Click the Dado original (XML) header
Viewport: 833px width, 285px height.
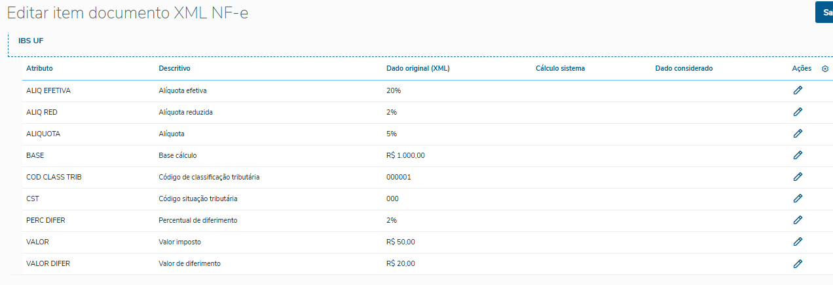[x=418, y=69]
